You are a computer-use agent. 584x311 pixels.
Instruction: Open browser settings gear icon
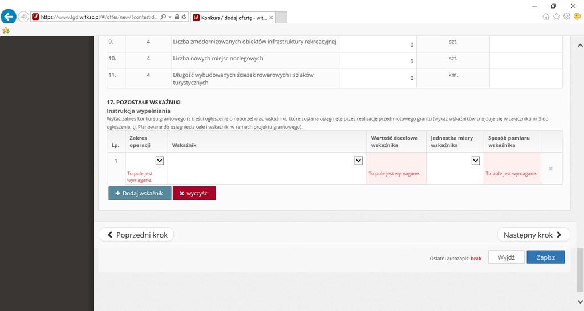pyautogui.click(x=566, y=17)
